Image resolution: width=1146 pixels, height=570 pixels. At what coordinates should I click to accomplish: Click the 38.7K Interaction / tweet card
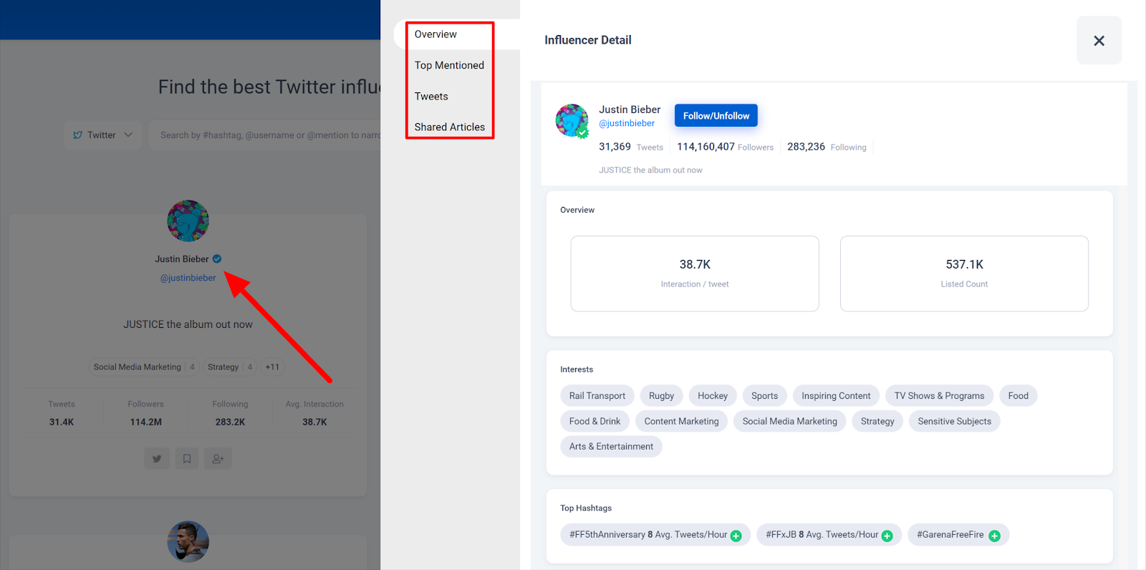tap(695, 274)
